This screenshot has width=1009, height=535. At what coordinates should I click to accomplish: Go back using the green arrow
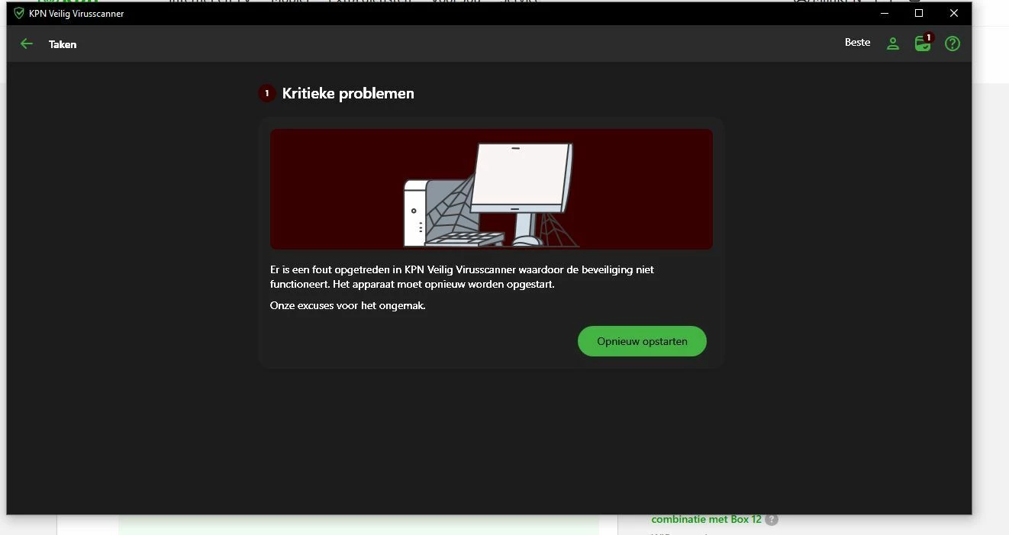pyautogui.click(x=27, y=44)
